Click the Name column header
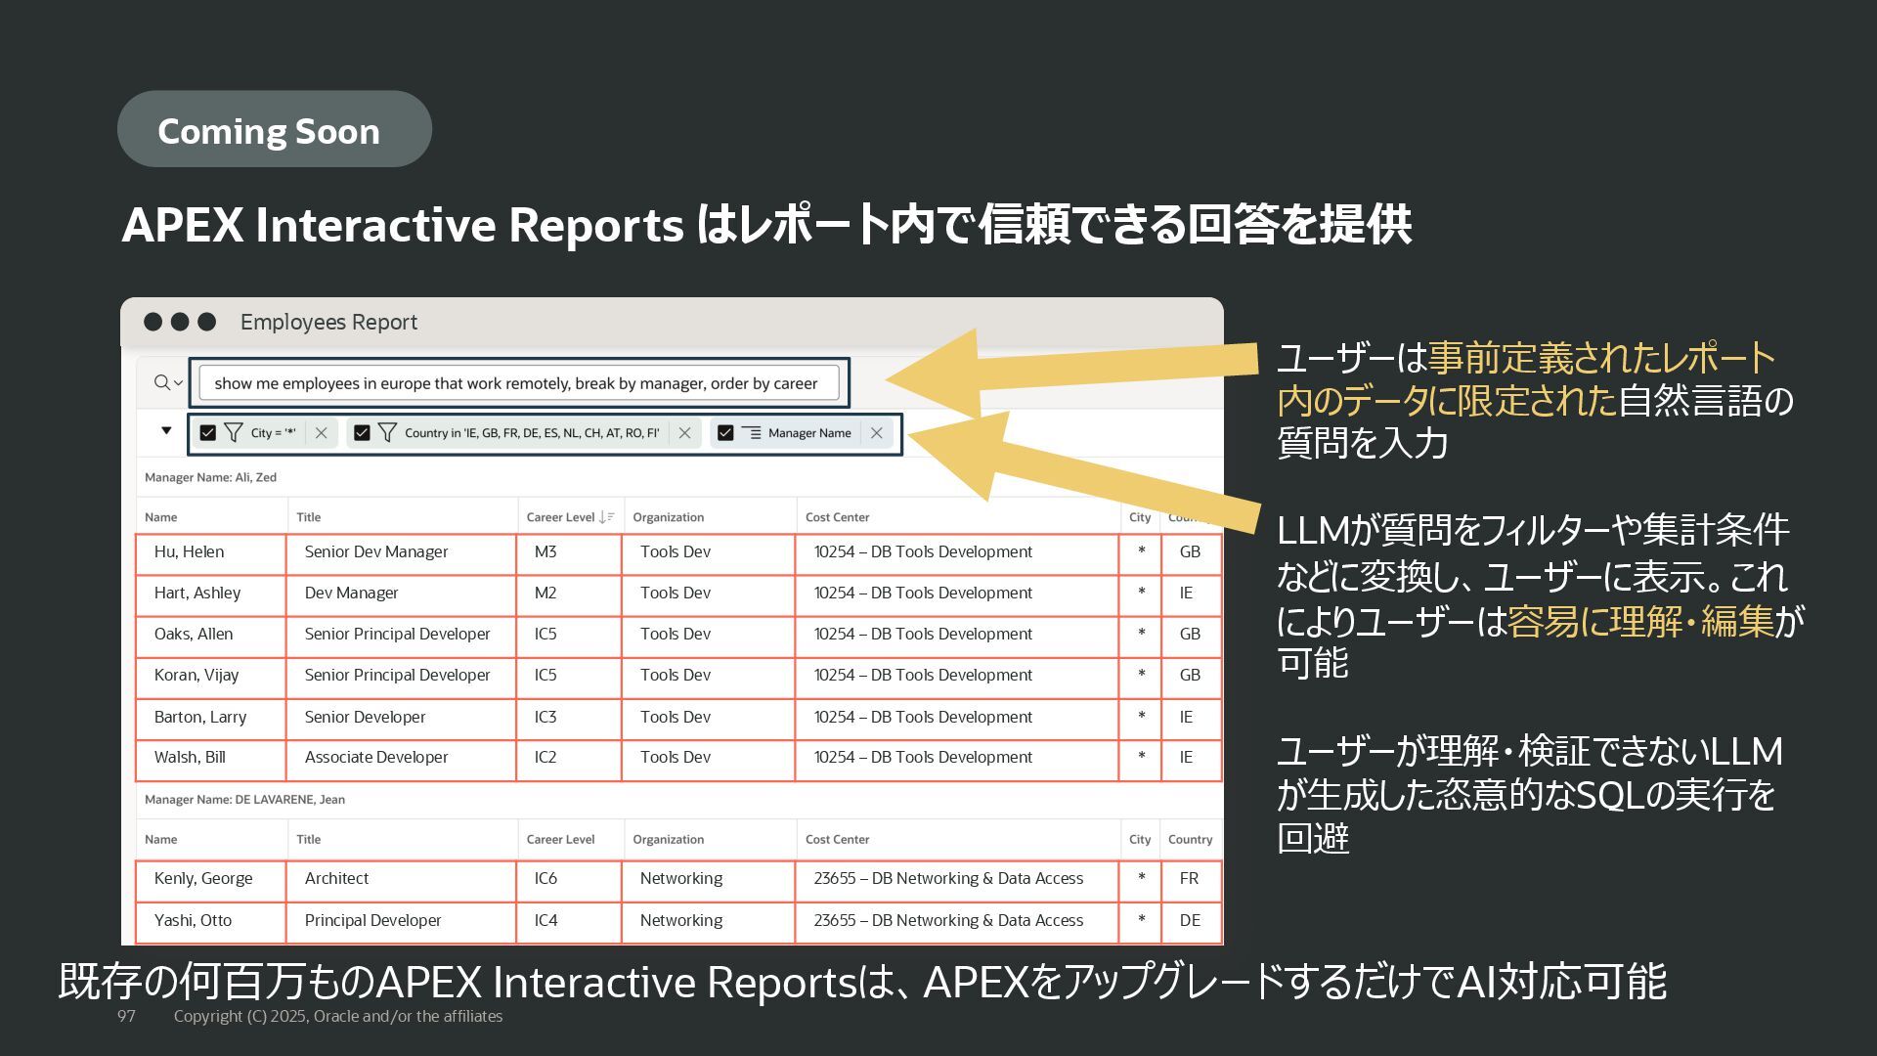Image resolution: width=1877 pixels, height=1056 pixels. 161,517
